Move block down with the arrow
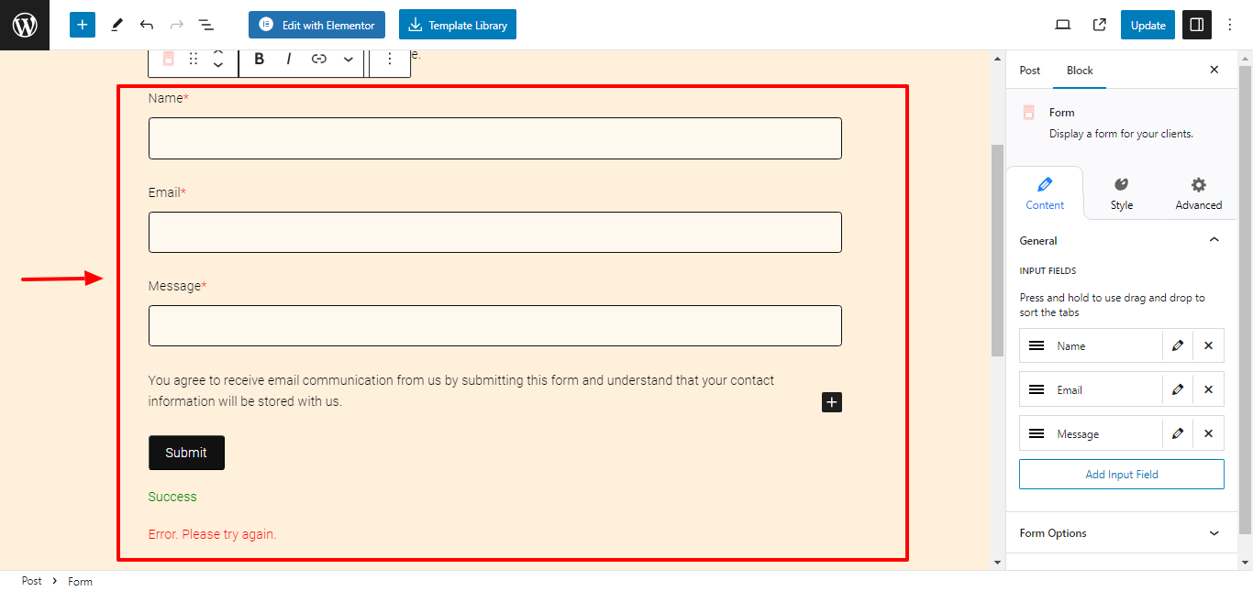The width and height of the screenshot is (1253, 591). (x=218, y=65)
